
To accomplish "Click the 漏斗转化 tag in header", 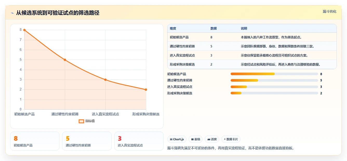I will point(329,11).
